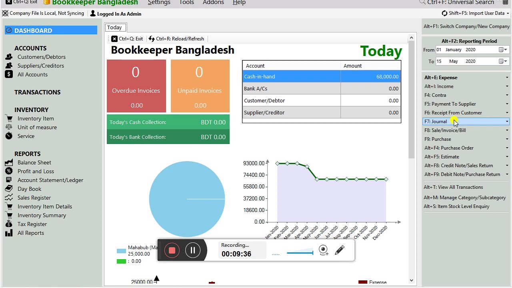Click the Balance Sheet chart icon

point(9,162)
